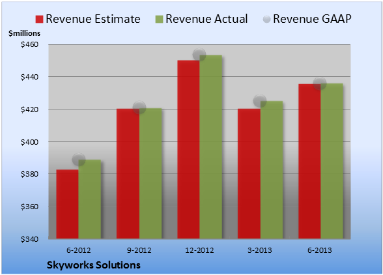Select the green actual bar for 6-2013
Viewport: 383px width, 275px height.
point(332,161)
